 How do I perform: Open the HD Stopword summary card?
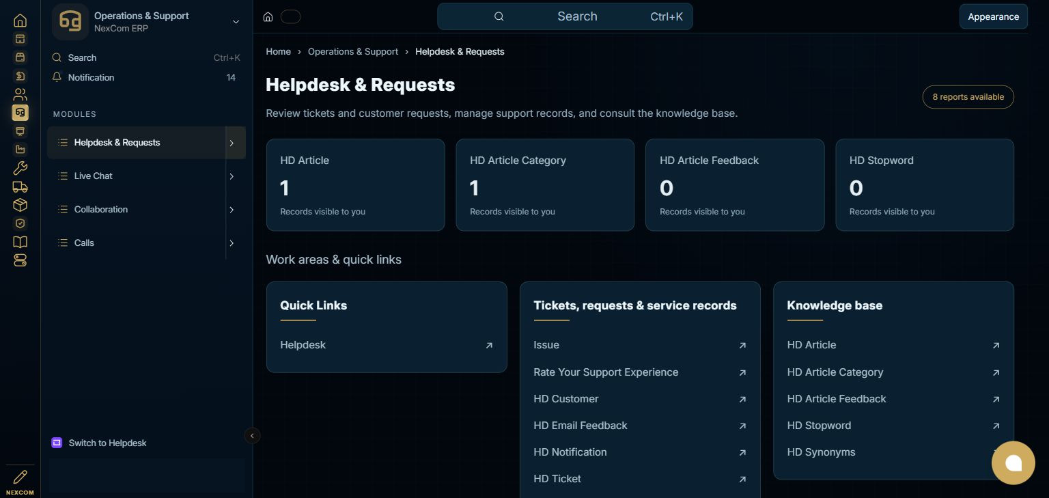(925, 185)
